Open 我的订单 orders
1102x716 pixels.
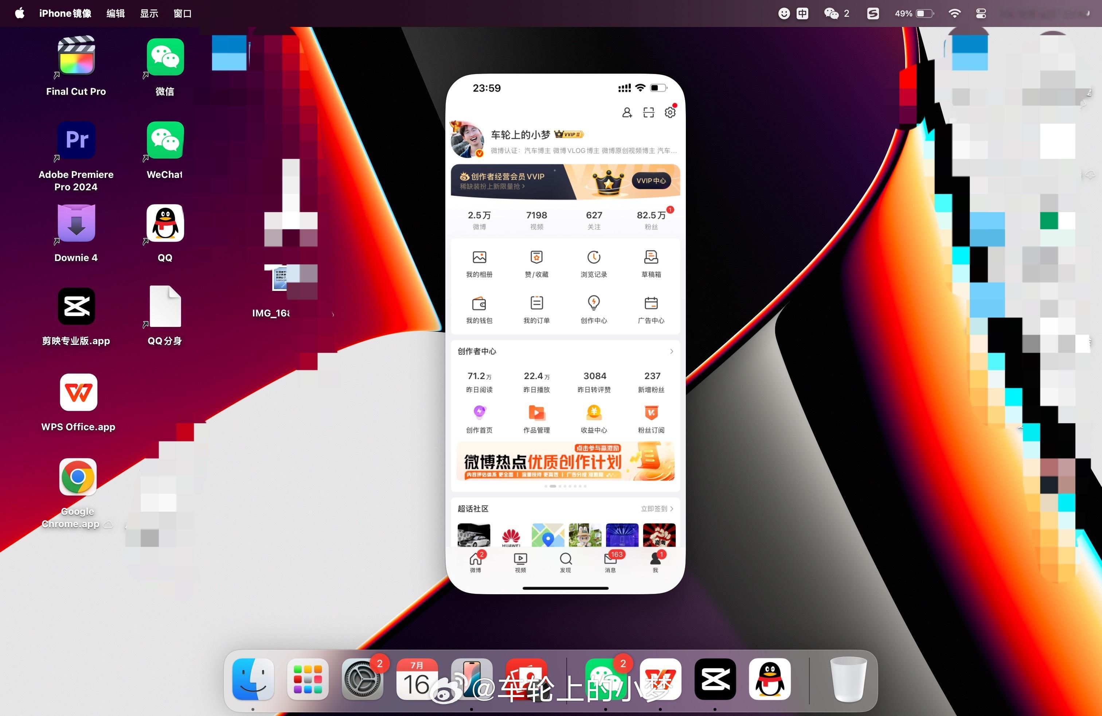[537, 310]
